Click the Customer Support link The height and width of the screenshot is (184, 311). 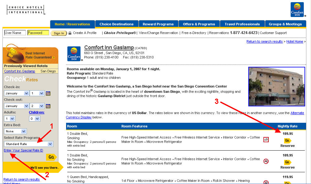[x=273, y=33]
